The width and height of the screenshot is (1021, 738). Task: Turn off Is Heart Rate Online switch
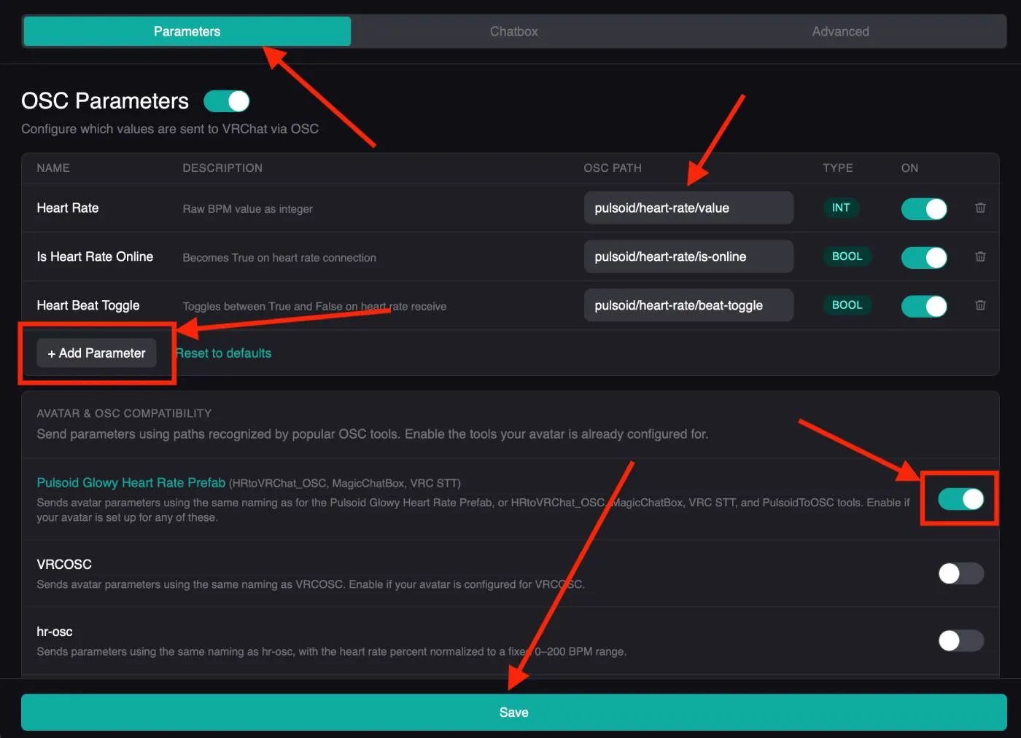(x=924, y=257)
